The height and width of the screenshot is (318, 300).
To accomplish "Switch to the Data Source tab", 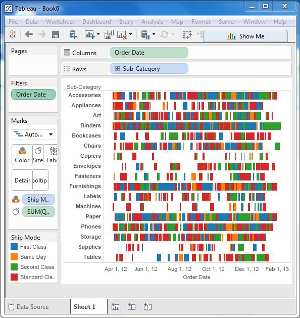I will coord(29,307).
